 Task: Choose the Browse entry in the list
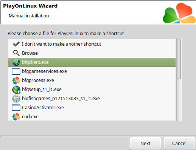[92, 53]
